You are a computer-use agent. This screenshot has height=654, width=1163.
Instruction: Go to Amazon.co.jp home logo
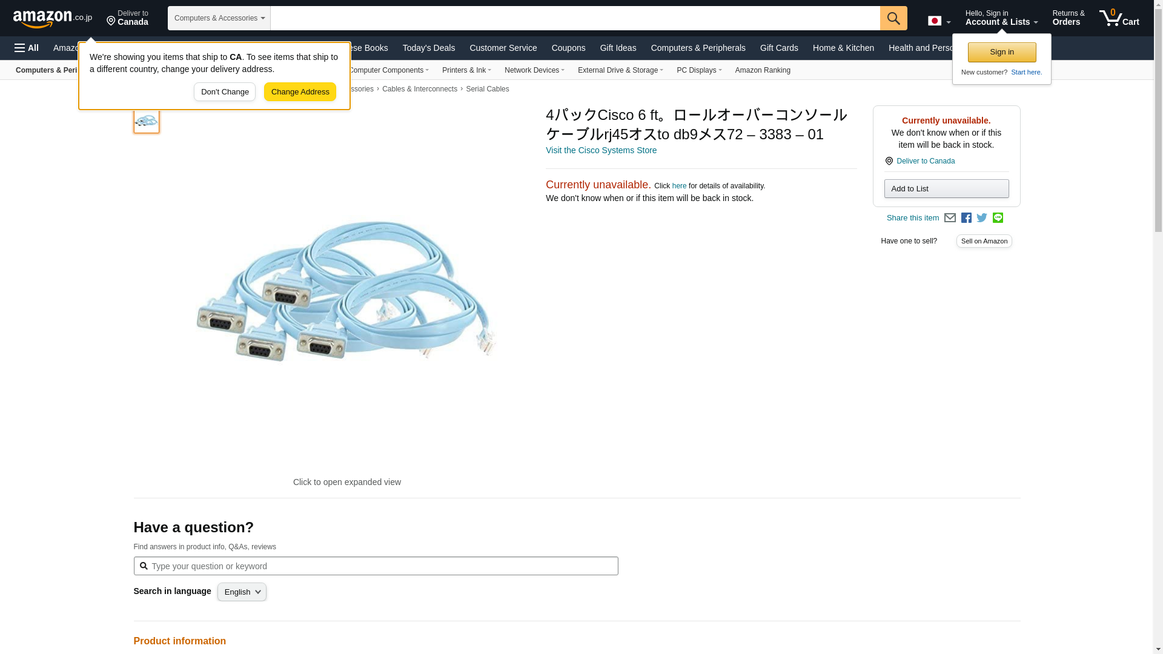tap(52, 18)
